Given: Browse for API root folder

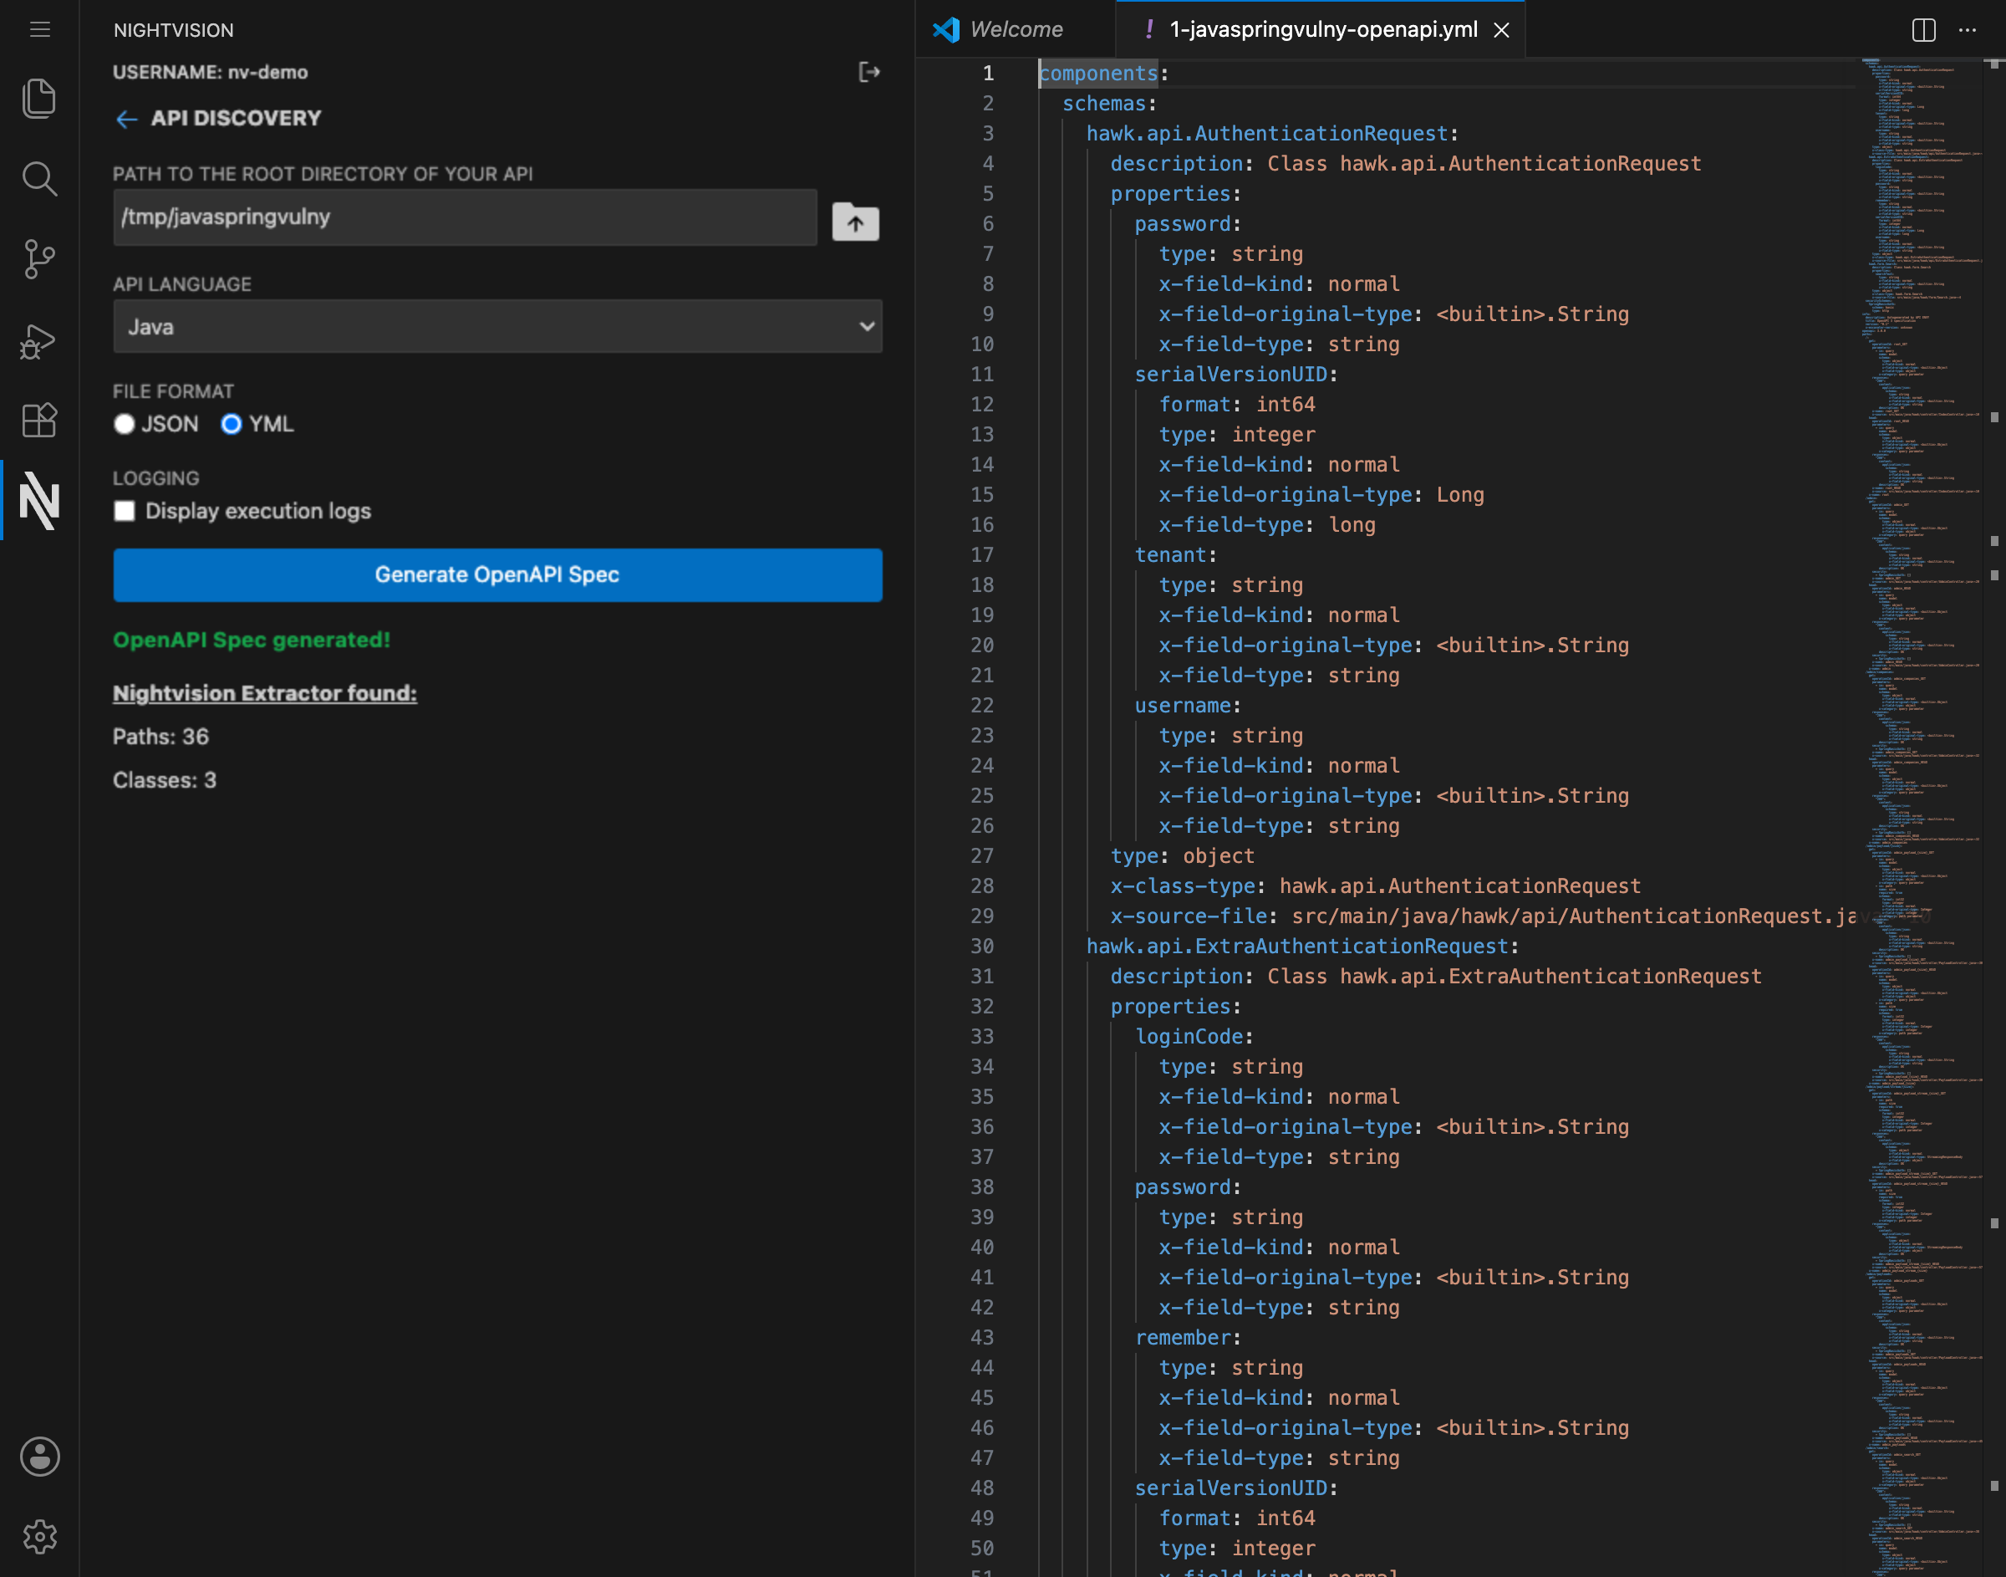Looking at the screenshot, I should coord(855,222).
